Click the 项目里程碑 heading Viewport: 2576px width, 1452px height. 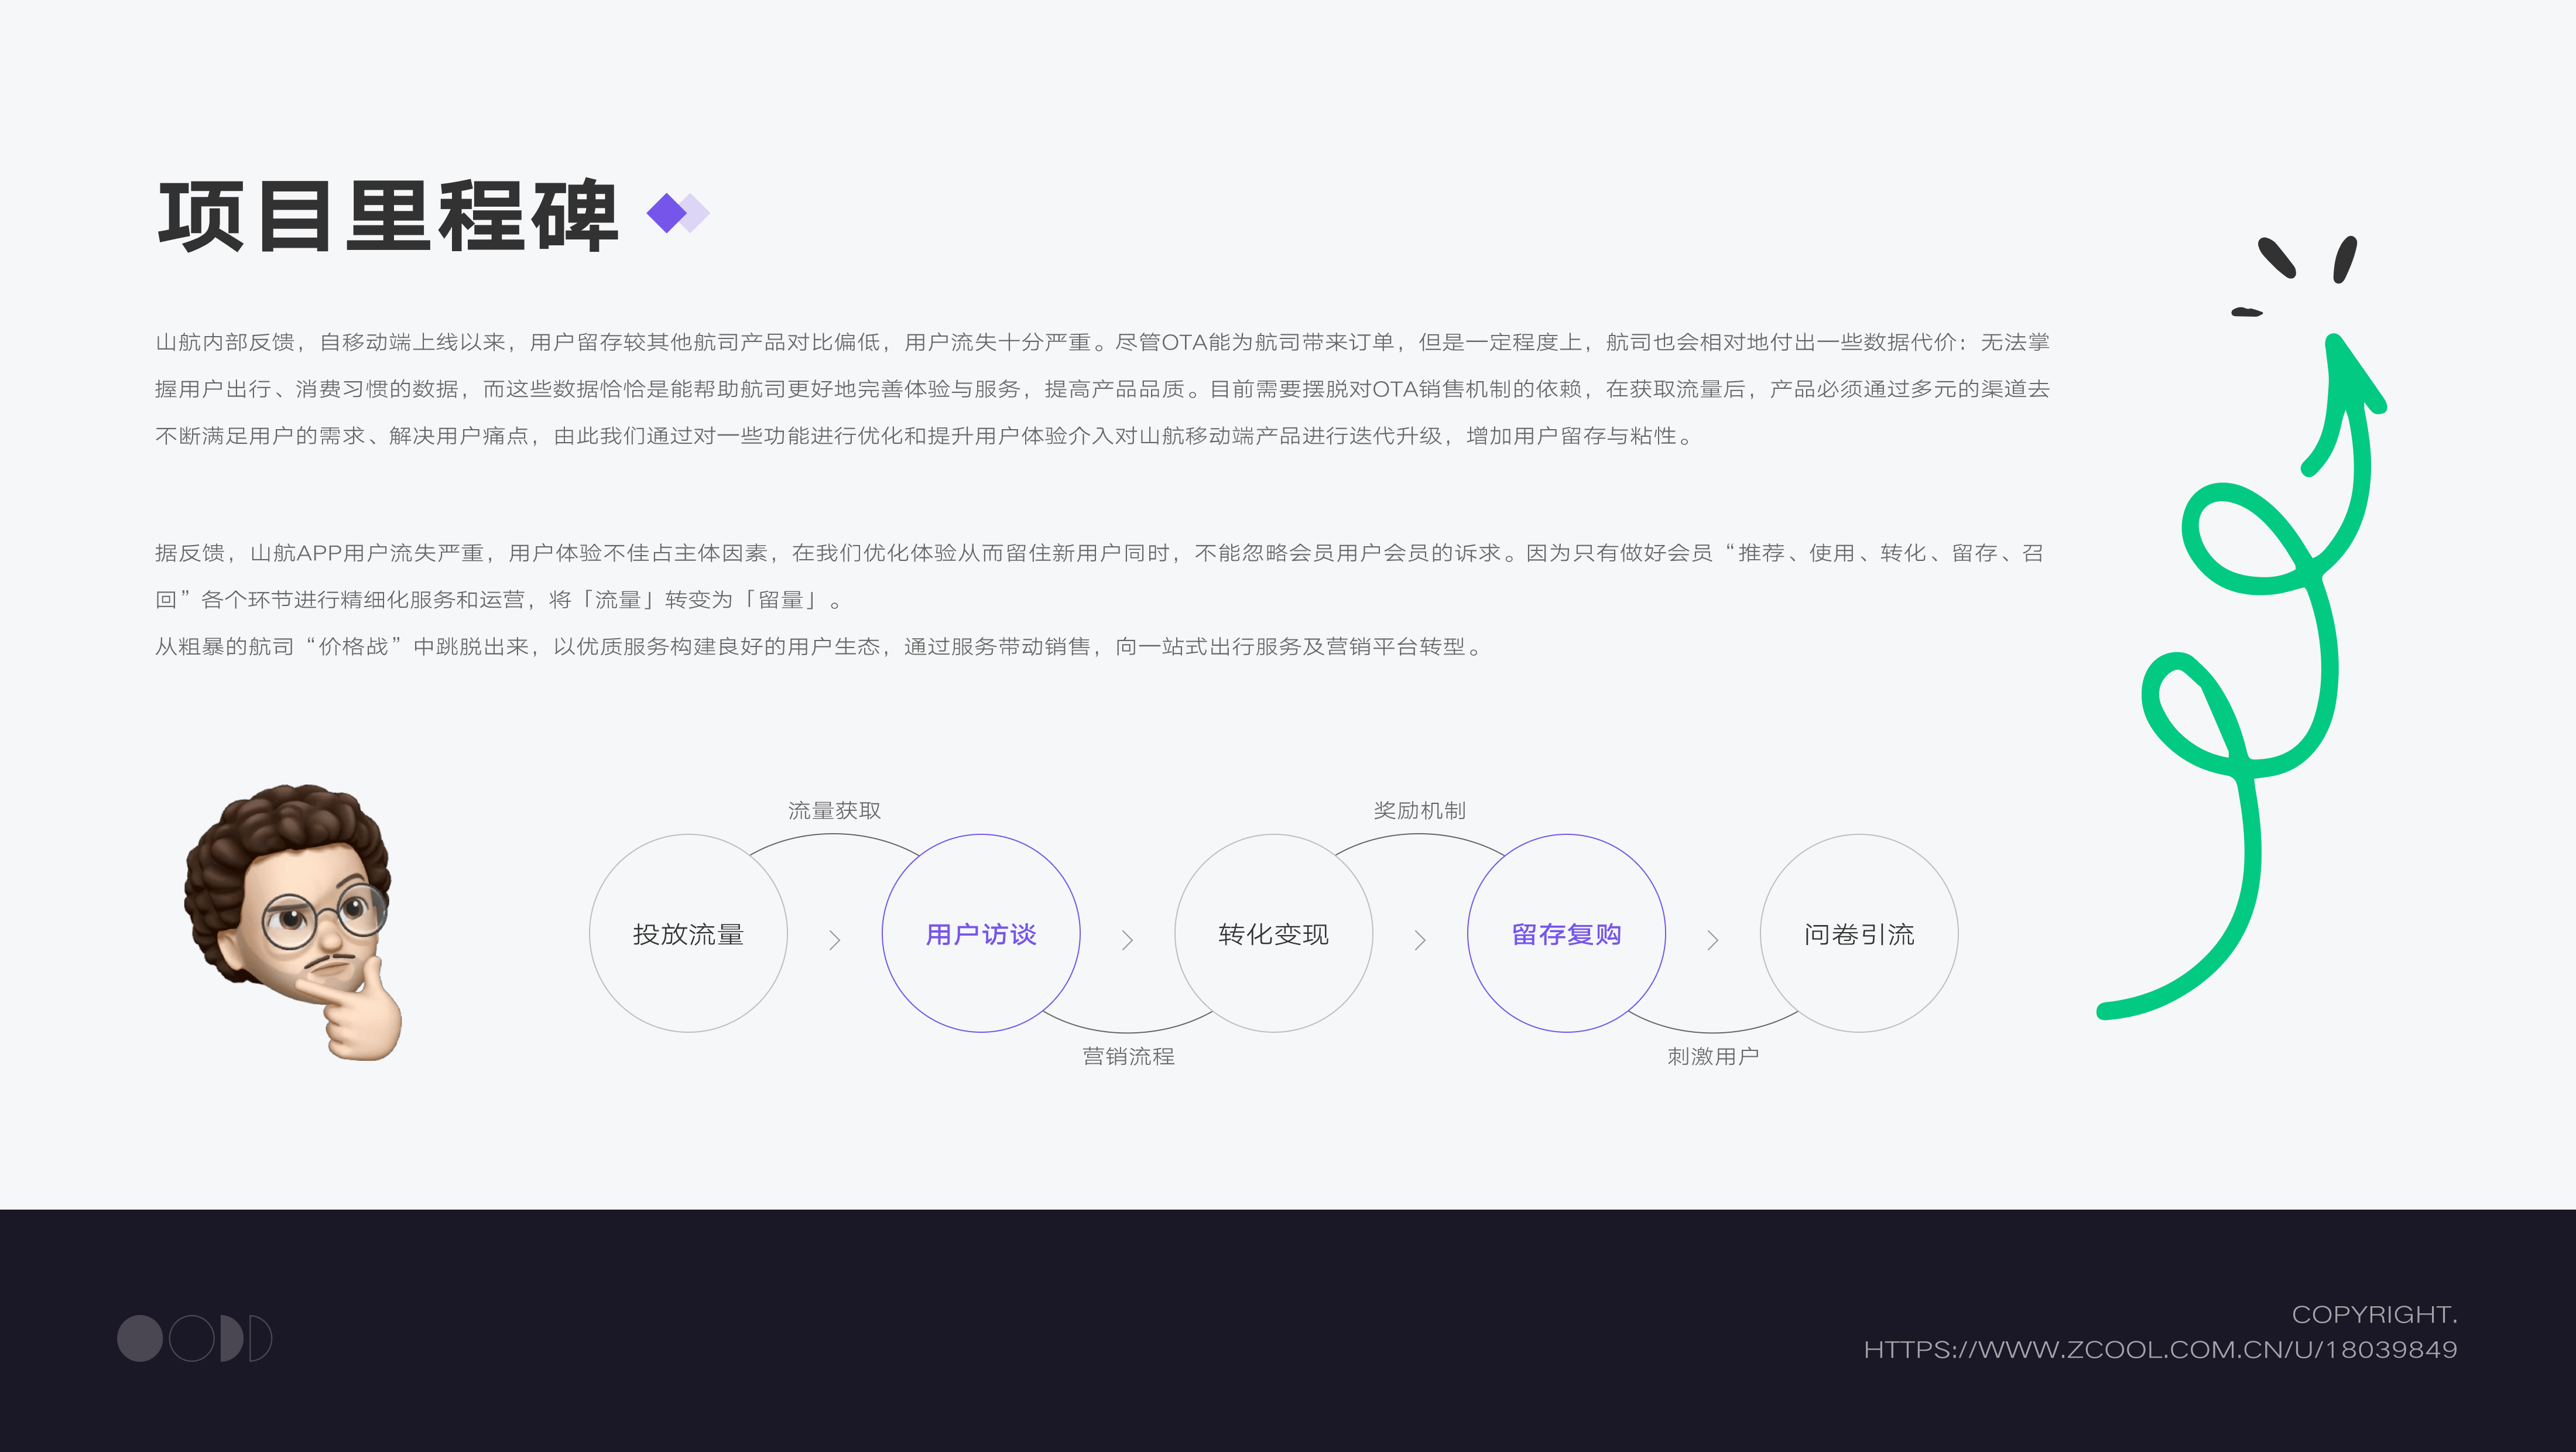point(389,215)
